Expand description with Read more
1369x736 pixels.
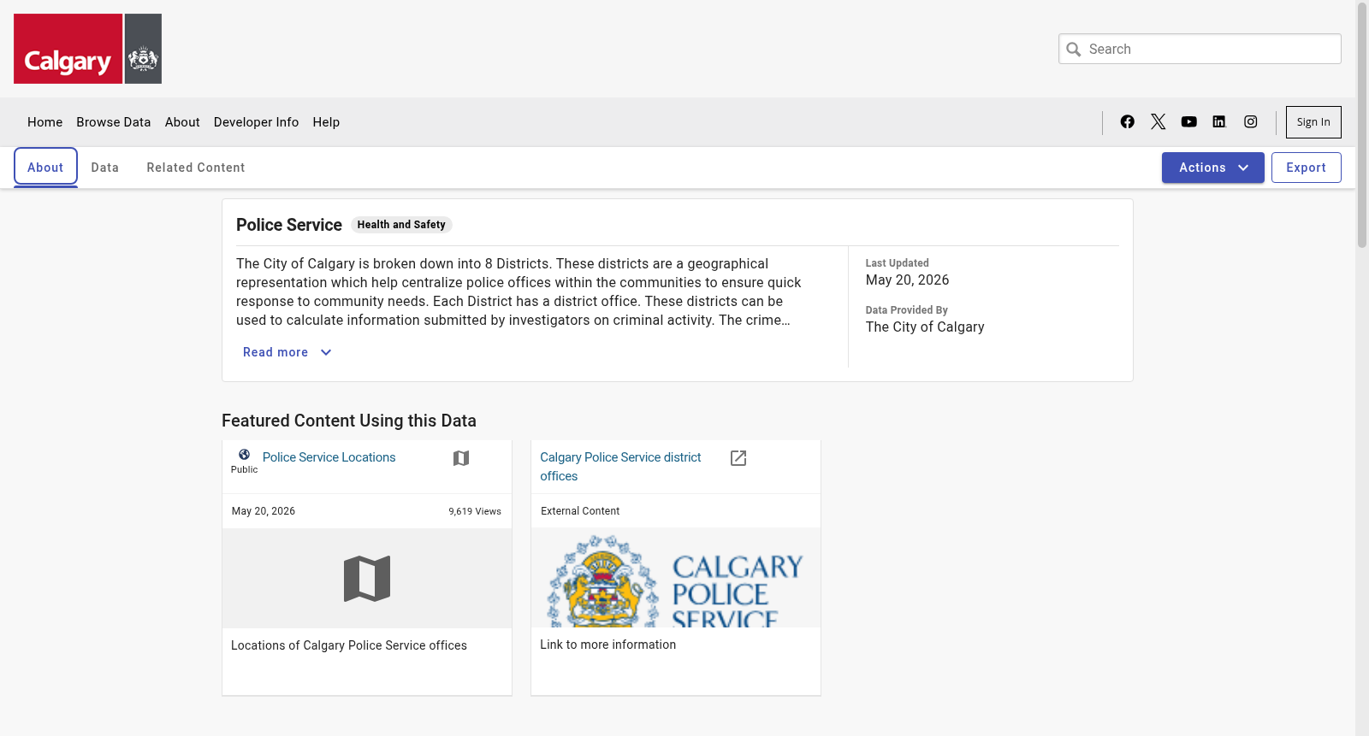[x=287, y=352]
